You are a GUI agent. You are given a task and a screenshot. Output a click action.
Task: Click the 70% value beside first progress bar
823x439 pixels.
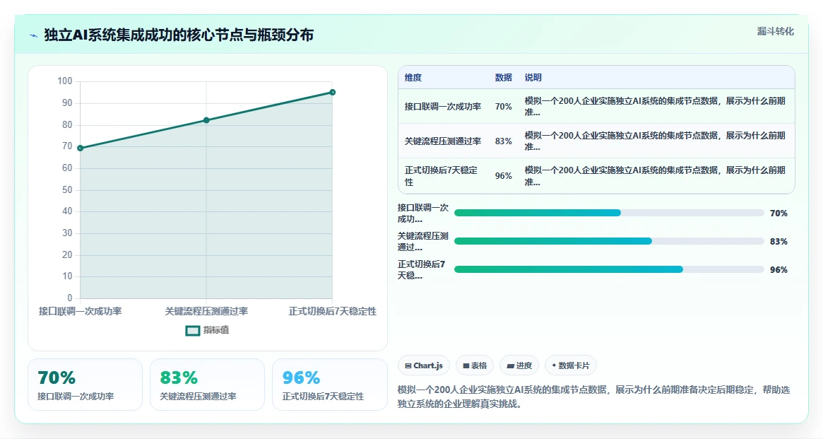778,213
